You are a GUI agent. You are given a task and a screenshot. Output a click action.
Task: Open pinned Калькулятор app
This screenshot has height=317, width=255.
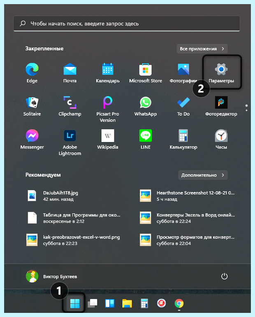tap(183, 139)
